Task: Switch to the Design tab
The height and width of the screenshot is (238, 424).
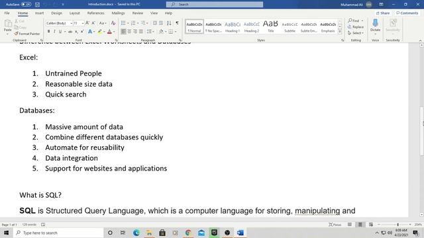Action: pos(56,13)
